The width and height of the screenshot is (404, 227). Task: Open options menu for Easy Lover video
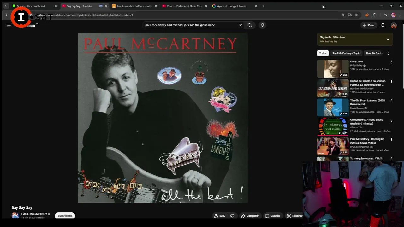[x=391, y=62]
